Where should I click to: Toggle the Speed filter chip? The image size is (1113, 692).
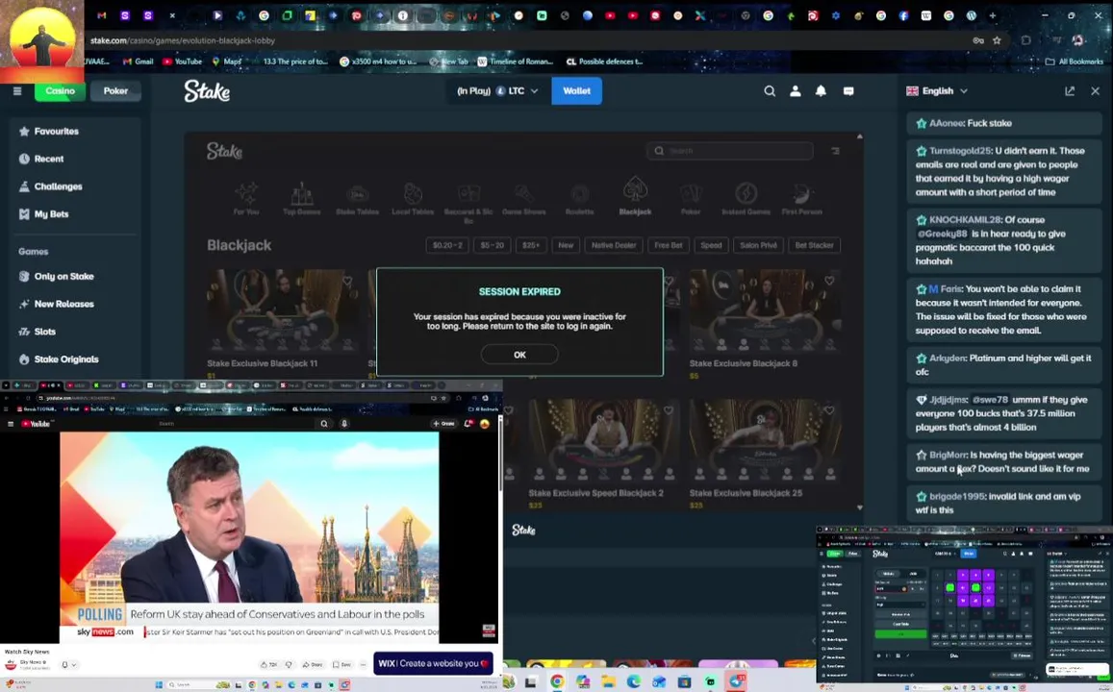(711, 245)
